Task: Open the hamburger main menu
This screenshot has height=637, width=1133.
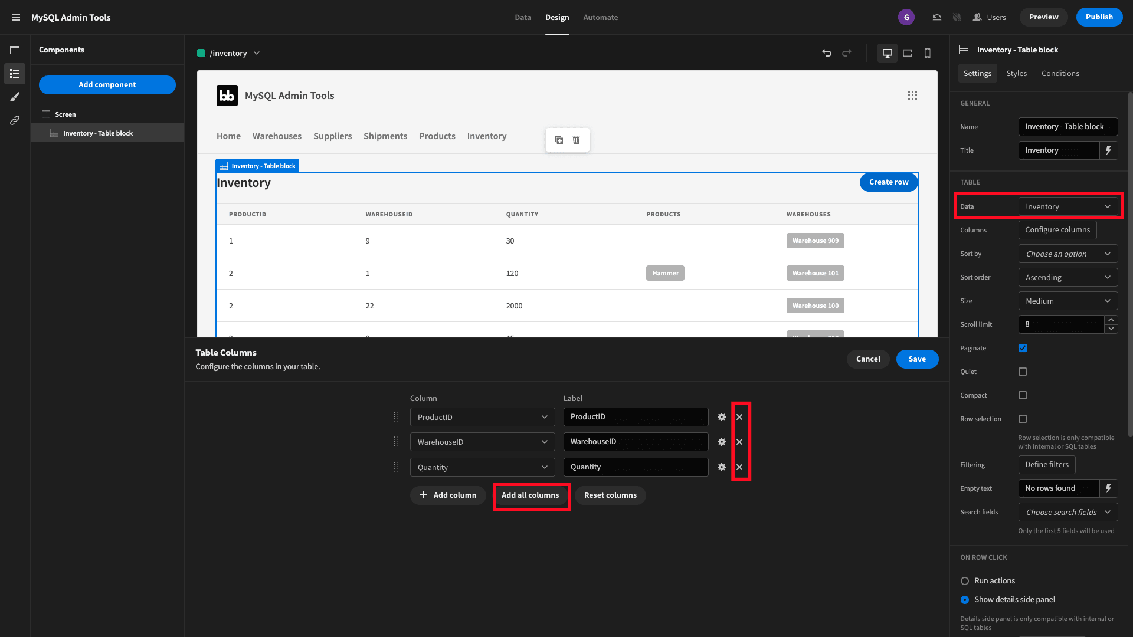Action: click(x=16, y=17)
